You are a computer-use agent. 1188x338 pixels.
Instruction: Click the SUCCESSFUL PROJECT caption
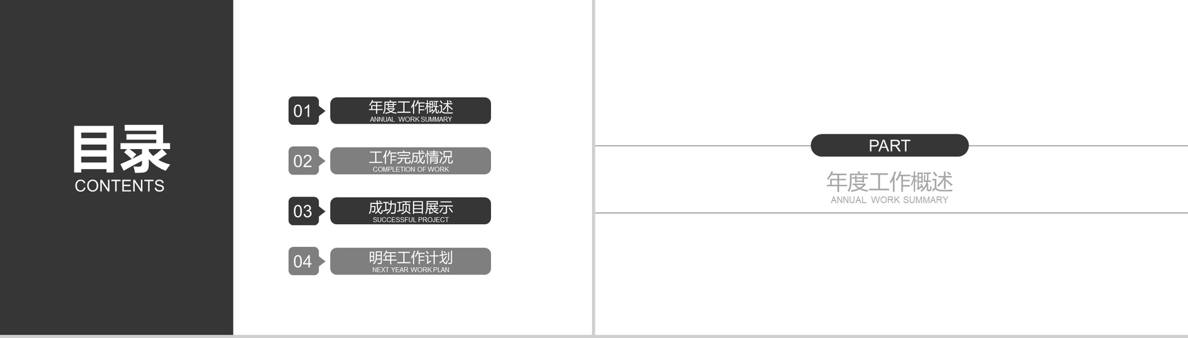(410, 220)
